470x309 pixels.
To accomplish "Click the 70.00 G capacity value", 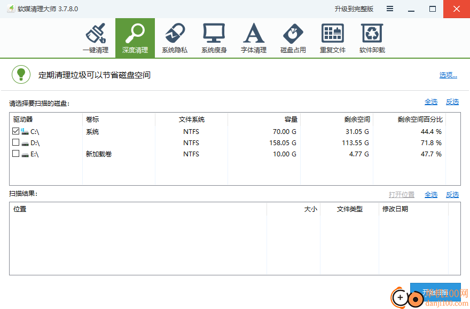I will click(x=285, y=132).
